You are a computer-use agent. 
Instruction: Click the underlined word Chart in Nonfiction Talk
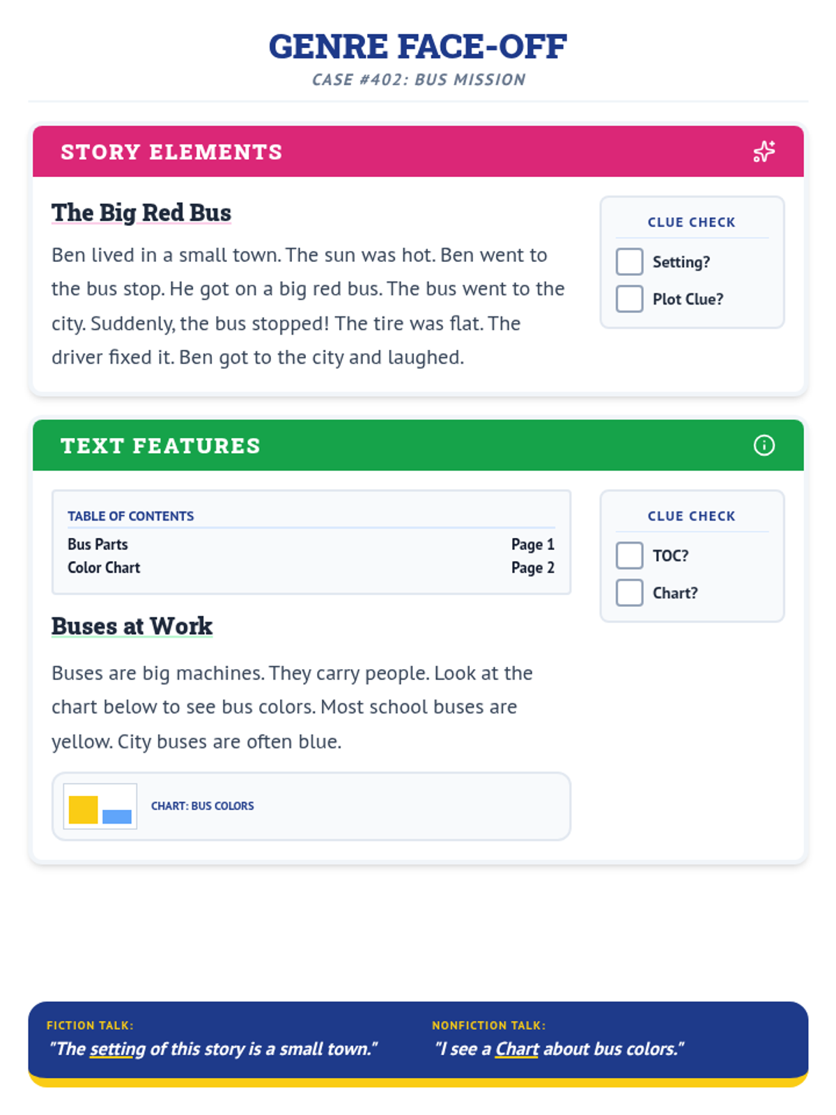pyautogui.click(x=517, y=1049)
